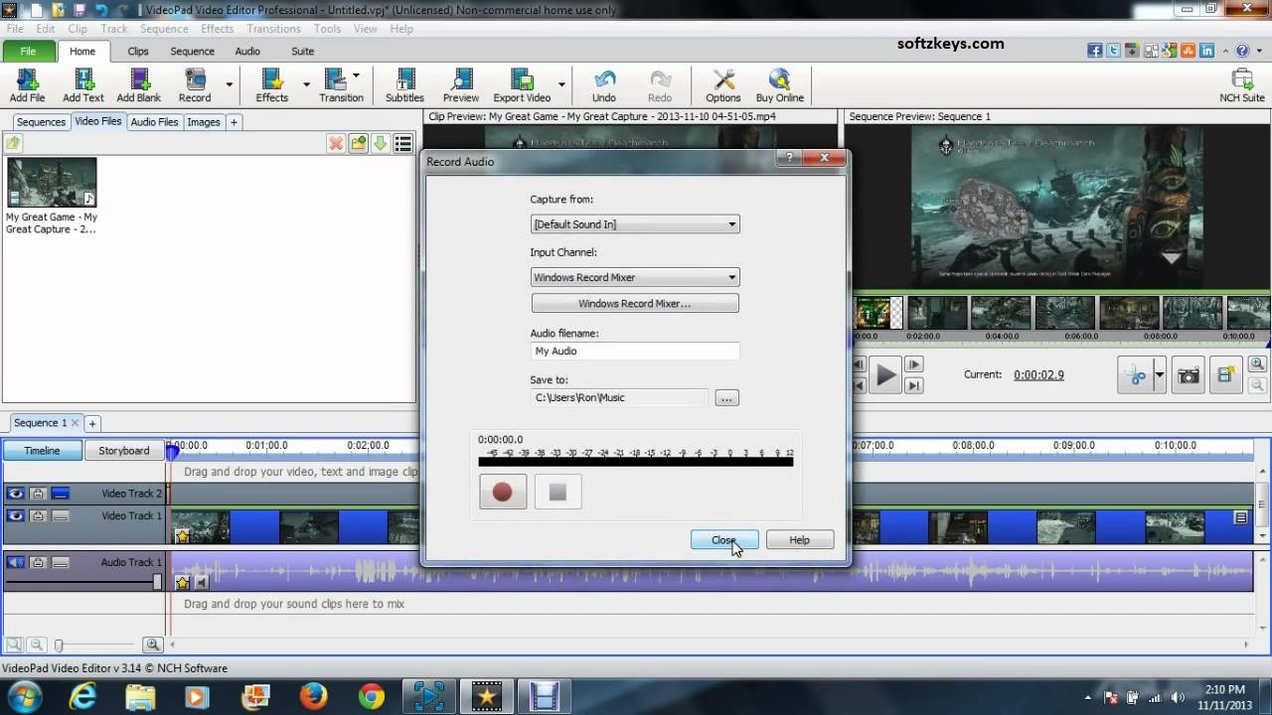The height and width of the screenshot is (715, 1272).
Task: Click the folder icon beside the red X
Action: [x=359, y=144]
